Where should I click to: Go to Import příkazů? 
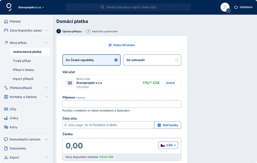point(23,79)
